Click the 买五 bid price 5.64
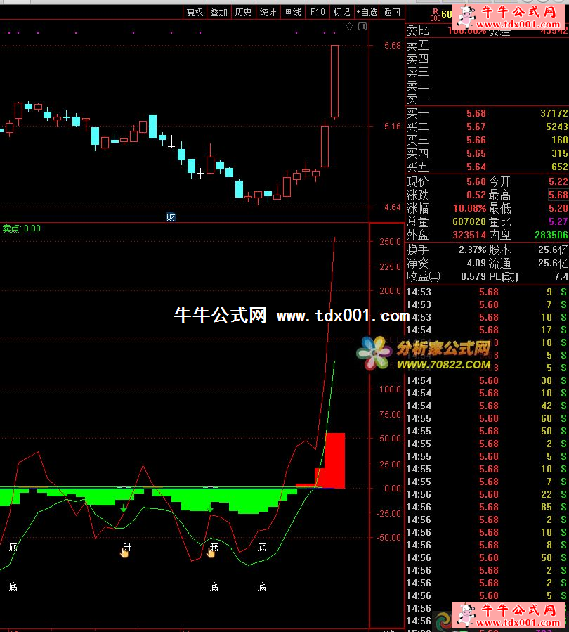 pos(476,167)
